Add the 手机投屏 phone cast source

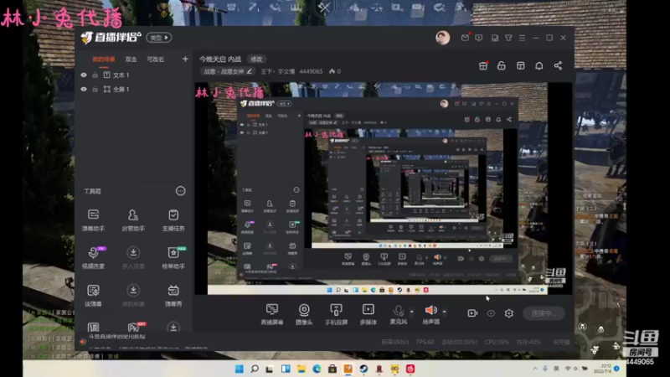336,314
